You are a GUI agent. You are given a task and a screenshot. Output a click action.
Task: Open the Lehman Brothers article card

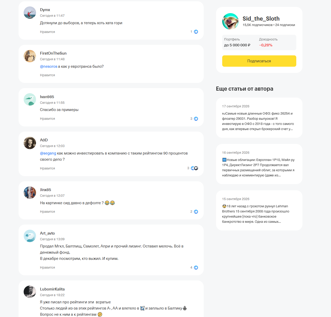(x=259, y=210)
